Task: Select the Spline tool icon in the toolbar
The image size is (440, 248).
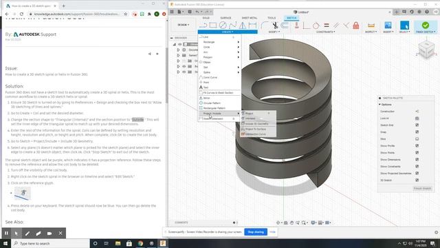Action: click(x=232, y=25)
